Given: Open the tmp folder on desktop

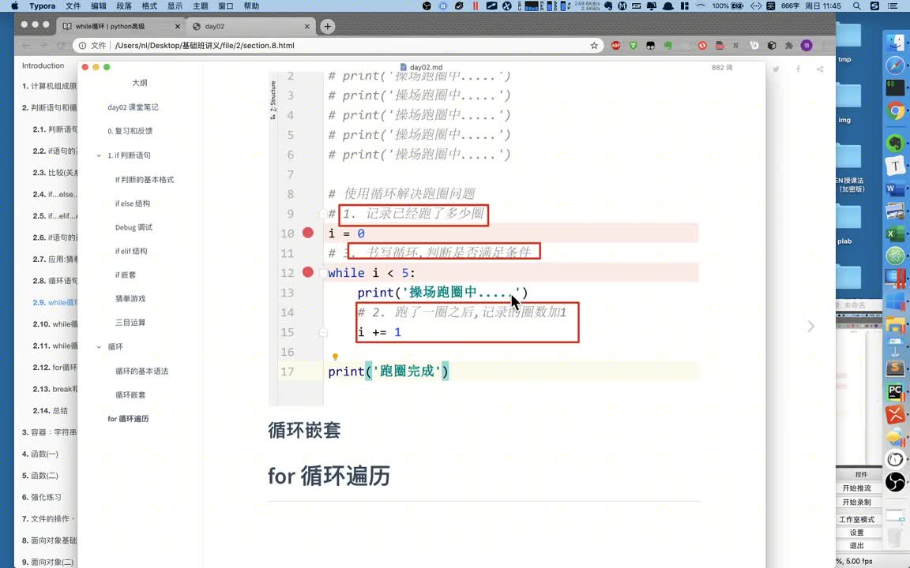Looking at the screenshot, I should click(847, 40).
